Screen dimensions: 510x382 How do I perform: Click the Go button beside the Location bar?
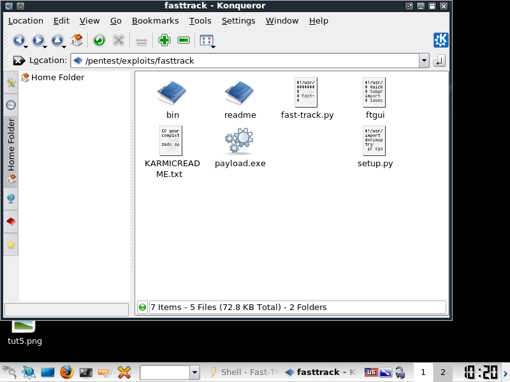[439, 60]
